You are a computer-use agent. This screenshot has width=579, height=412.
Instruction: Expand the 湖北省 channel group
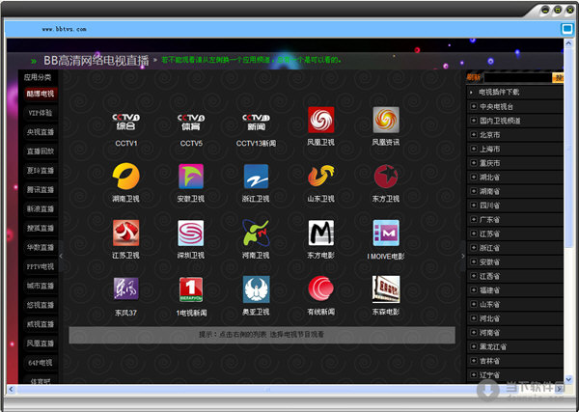pos(474,178)
